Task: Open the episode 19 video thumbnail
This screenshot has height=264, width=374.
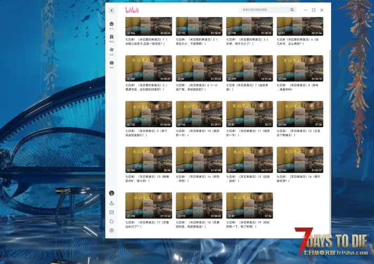Action: [x=249, y=205]
